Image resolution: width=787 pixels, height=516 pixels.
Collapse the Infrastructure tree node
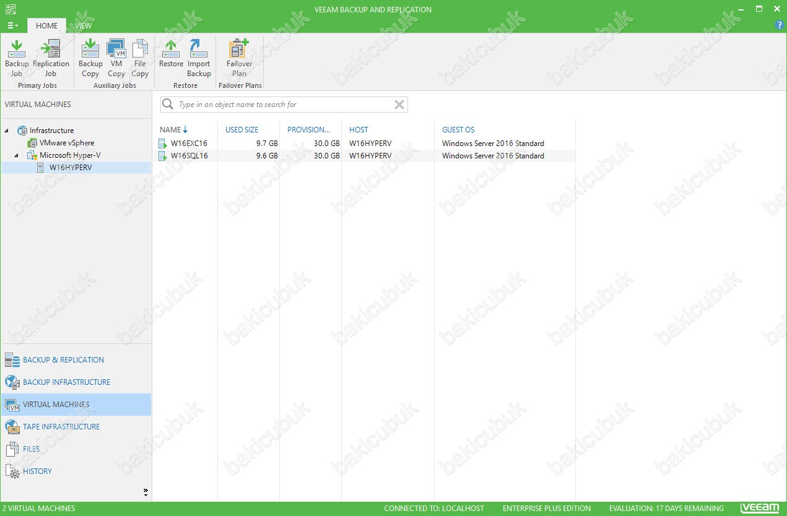click(x=7, y=131)
